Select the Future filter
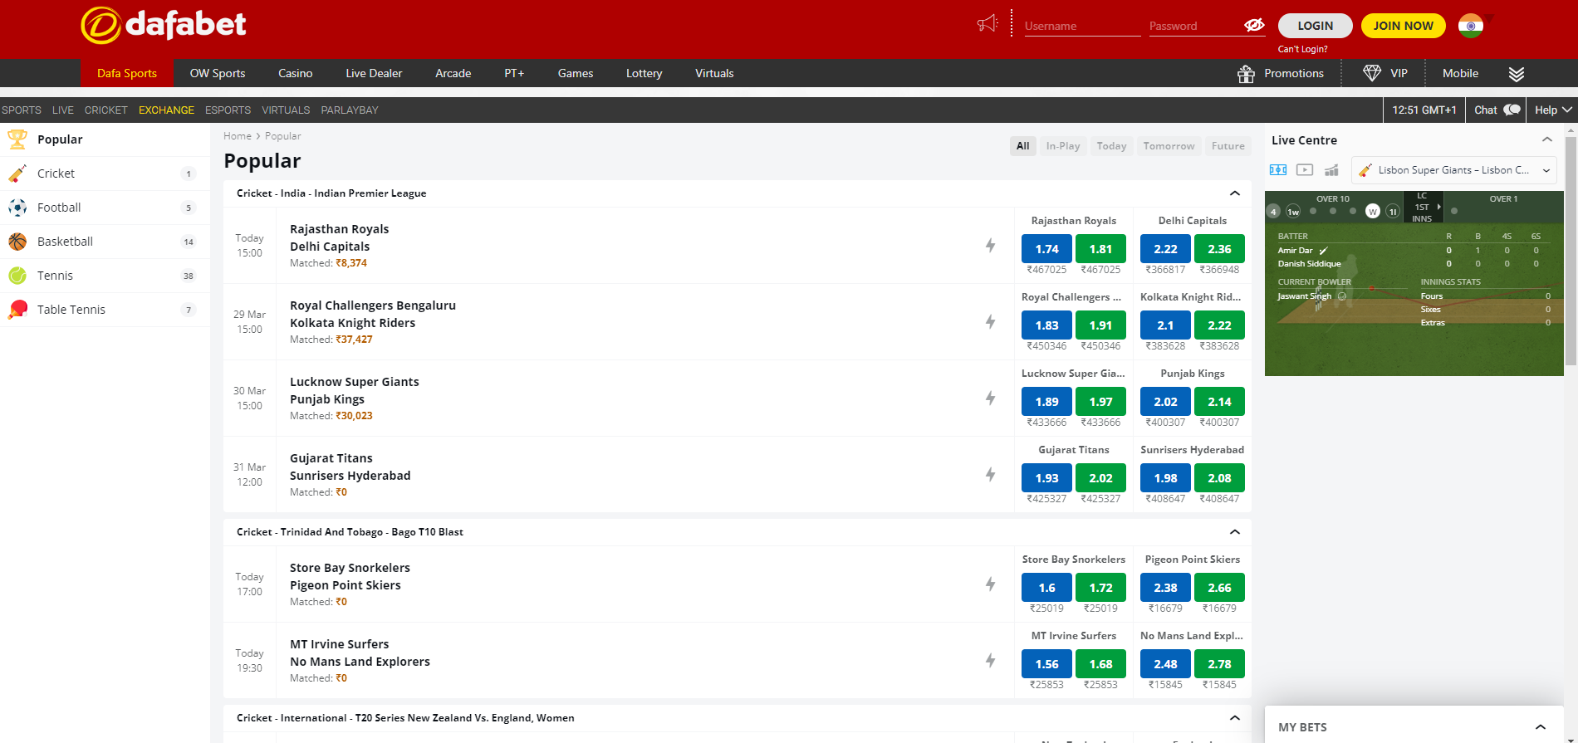 point(1228,146)
